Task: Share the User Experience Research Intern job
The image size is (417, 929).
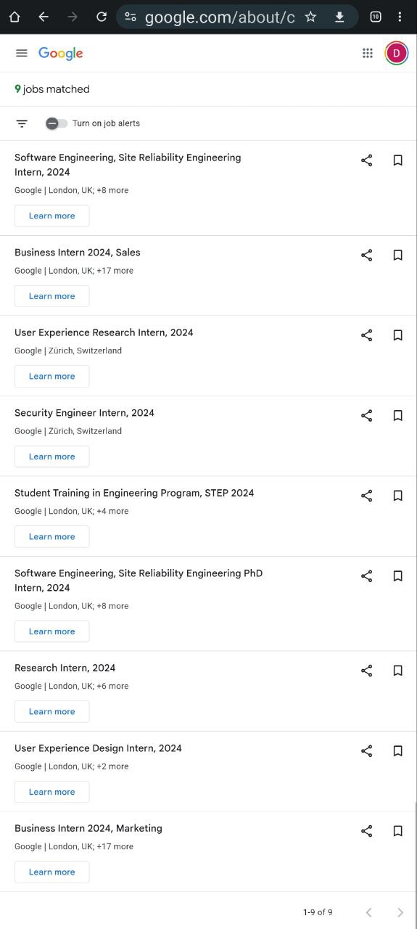Action: pyautogui.click(x=367, y=335)
